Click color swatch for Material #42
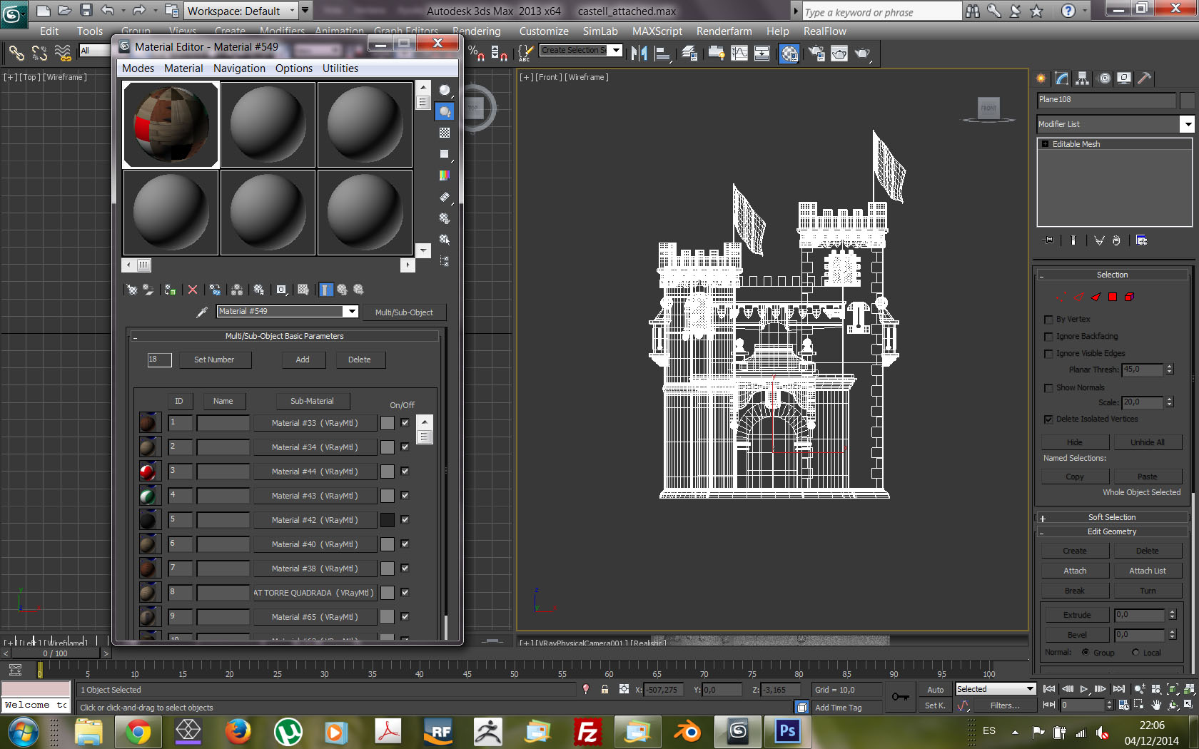The image size is (1199, 749). pyautogui.click(x=388, y=520)
